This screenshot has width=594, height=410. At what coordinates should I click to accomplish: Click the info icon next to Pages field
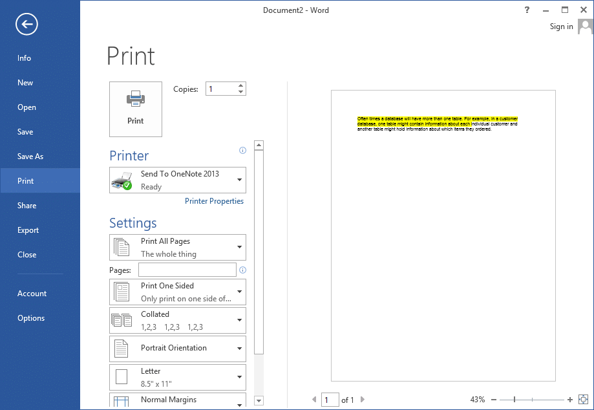point(243,270)
